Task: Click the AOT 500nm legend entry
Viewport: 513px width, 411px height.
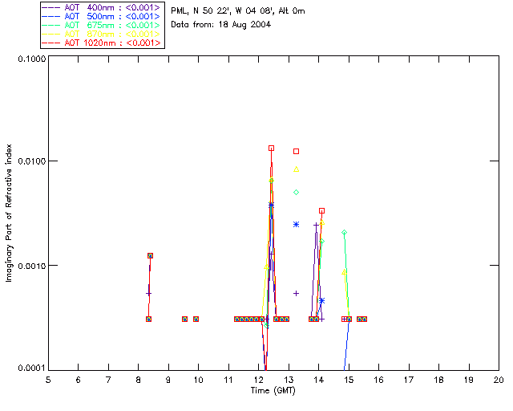Action: pyautogui.click(x=102, y=16)
